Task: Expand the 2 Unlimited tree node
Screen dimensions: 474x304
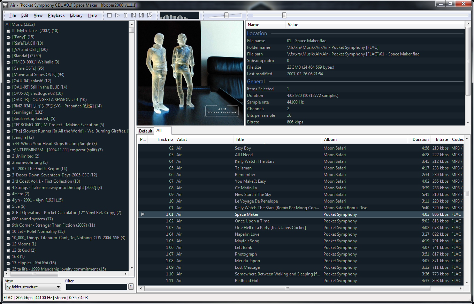Action: [x=8, y=156]
